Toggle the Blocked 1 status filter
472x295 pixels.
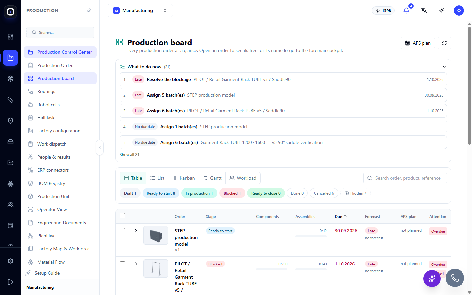232,193
